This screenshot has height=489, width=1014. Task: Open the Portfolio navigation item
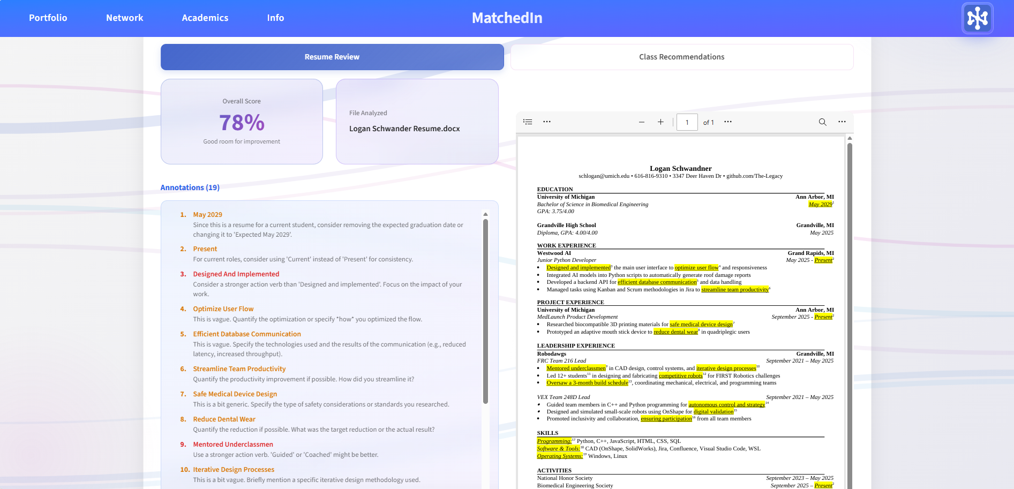pyautogui.click(x=48, y=18)
